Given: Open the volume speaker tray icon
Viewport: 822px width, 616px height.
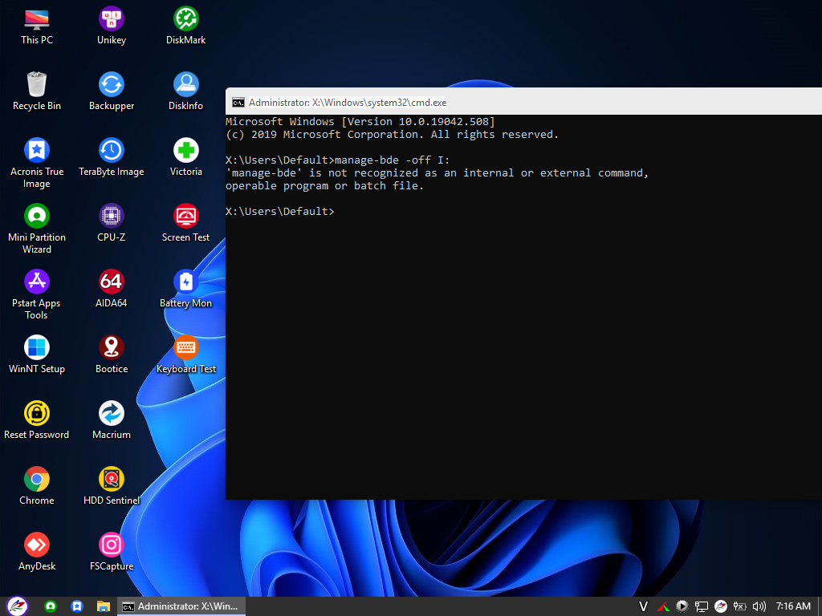Looking at the screenshot, I should 759,606.
